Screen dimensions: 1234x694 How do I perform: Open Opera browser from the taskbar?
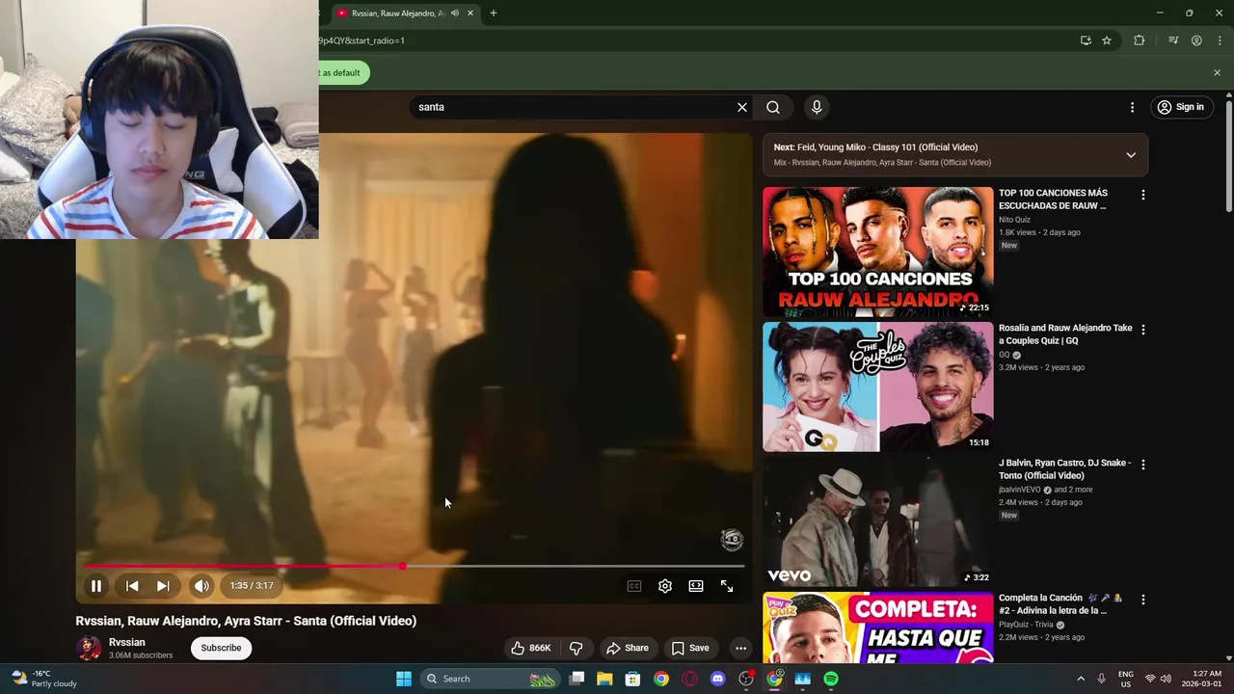pyautogui.click(x=689, y=679)
